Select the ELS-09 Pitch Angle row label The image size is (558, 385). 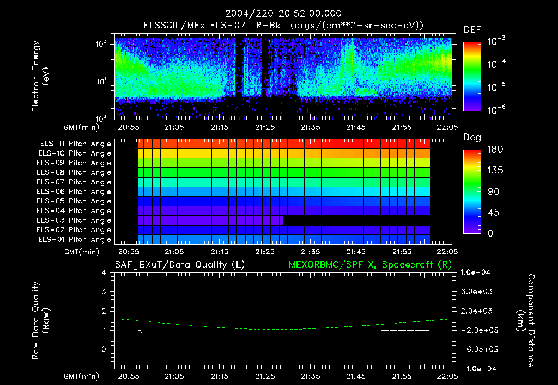click(74, 163)
